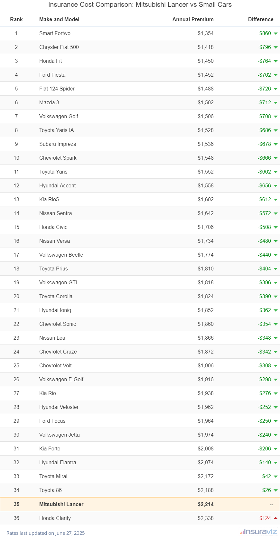Click the green arrow beside -$404
The height and width of the screenshot is (538, 280).
click(x=275, y=269)
